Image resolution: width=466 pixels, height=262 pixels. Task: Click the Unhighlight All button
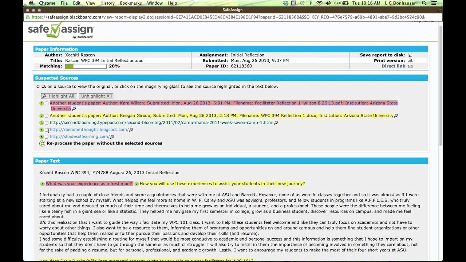(96, 96)
